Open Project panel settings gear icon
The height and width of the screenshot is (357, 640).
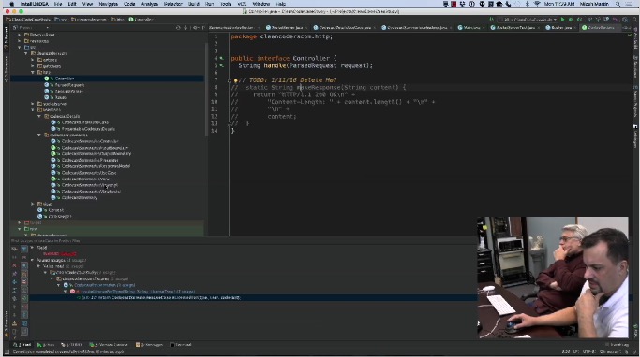click(x=195, y=28)
